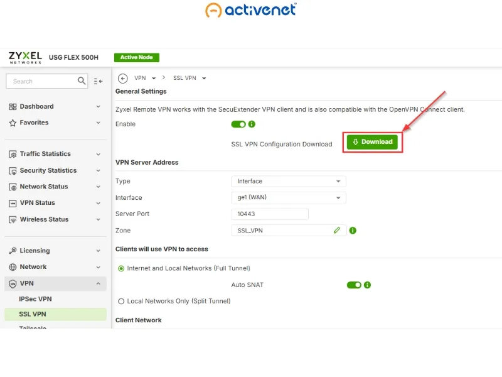Expand the Dashboard chevron
Viewport: 502px width, 377px height.
pos(99,106)
